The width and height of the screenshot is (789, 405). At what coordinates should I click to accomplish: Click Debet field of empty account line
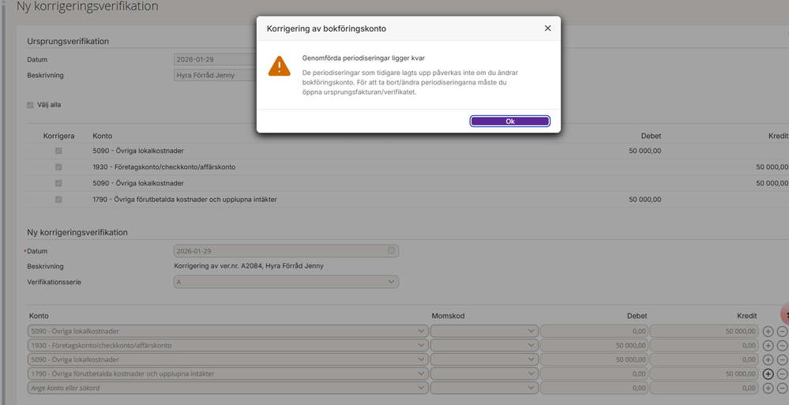click(x=594, y=388)
